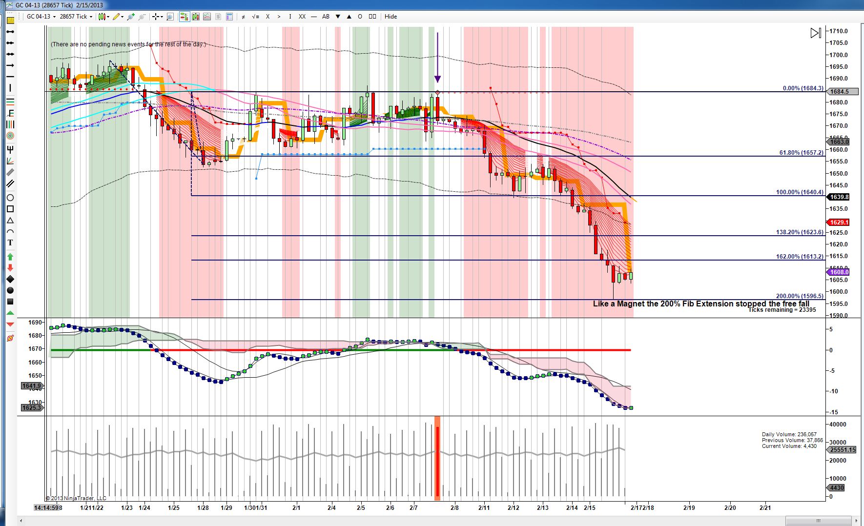Select the green arrow up marker
Image resolution: width=864 pixels, height=526 pixels.
point(9,257)
